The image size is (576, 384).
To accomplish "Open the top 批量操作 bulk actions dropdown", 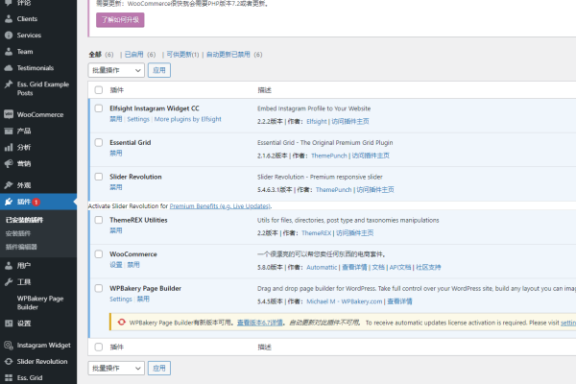I will [x=115, y=70].
